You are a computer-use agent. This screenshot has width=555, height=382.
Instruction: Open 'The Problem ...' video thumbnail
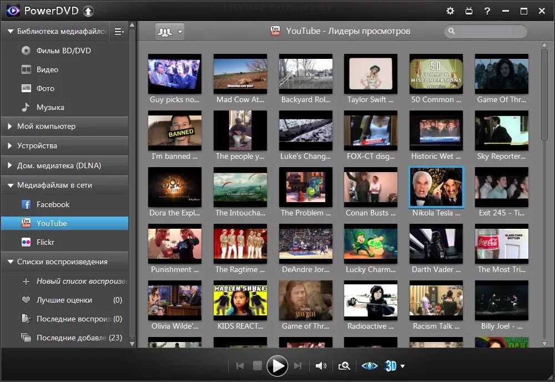(306, 187)
